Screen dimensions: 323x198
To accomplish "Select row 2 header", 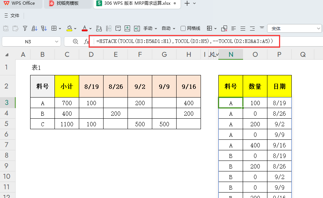I will 7,86.
